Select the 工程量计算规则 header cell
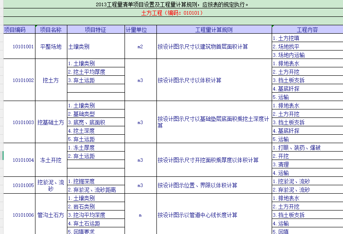The width and height of the screenshot is (343, 234). 214,30
